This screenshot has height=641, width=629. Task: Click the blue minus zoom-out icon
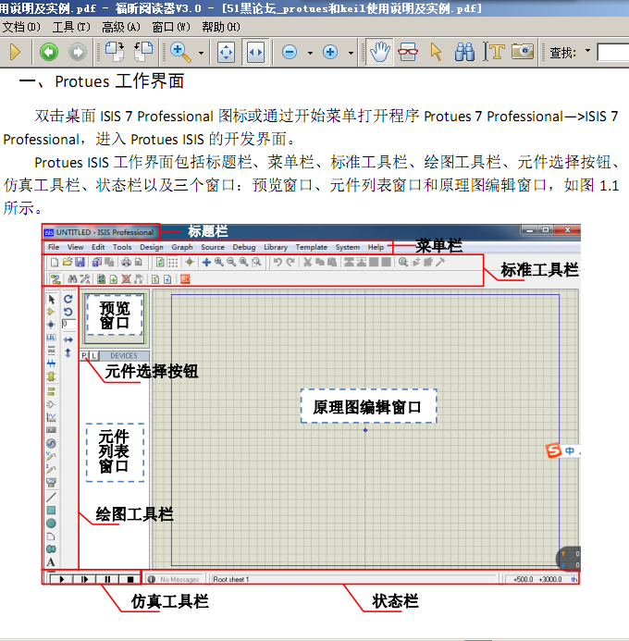[x=290, y=52]
